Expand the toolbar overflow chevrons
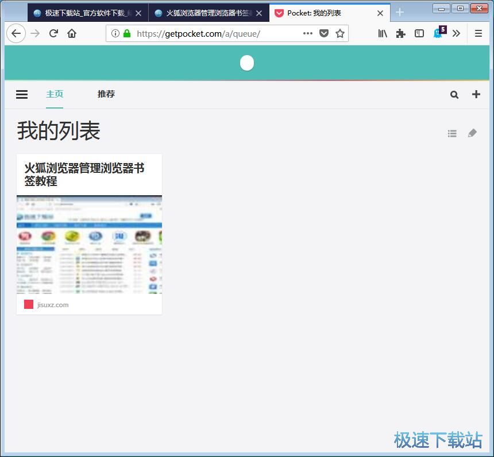The image size is (494, 457). pos(456,33)
